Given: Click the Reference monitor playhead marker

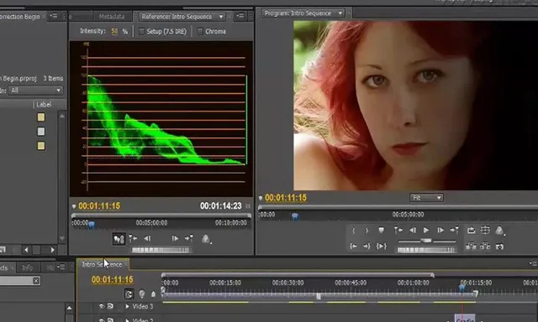Looking at the screenshot, I should pyautogui.click(x=92, y=225).
